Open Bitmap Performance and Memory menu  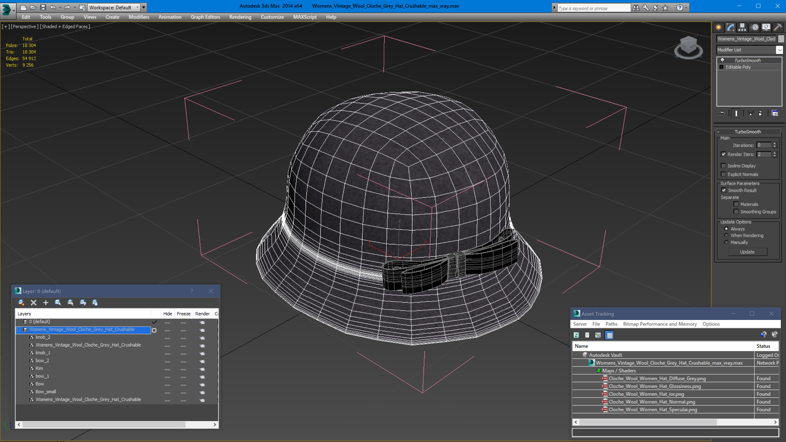(x=660, y=324)
